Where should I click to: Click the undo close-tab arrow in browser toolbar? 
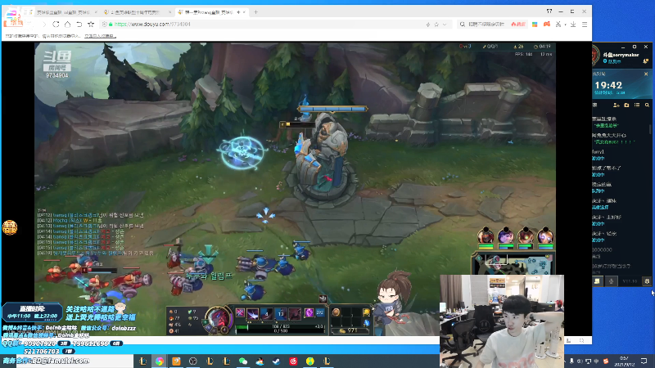click(79, 25)
